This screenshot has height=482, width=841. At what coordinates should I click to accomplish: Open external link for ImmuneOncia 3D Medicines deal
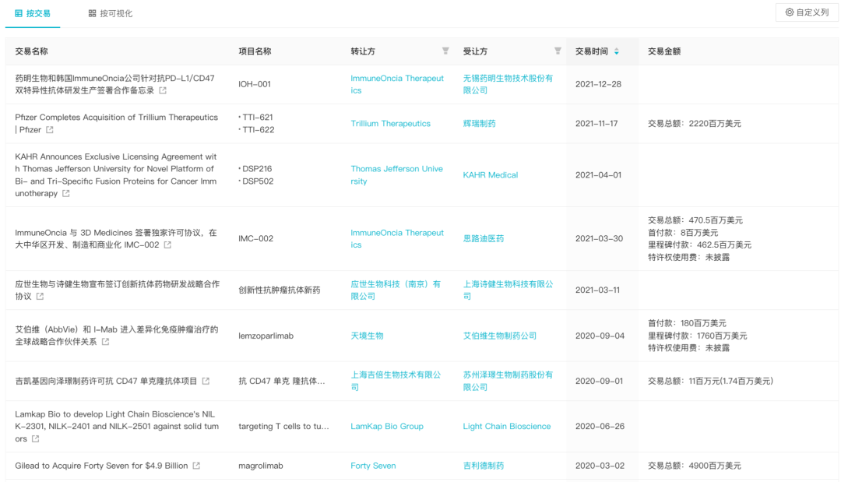(x=167, y=245)
